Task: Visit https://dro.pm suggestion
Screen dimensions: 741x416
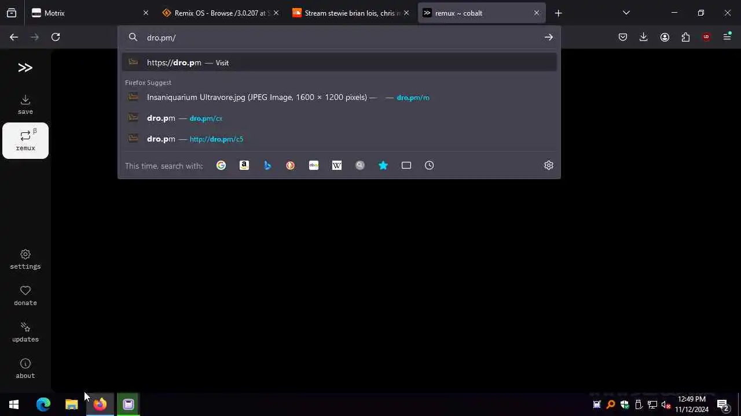Action: click(x=339, y=62)
